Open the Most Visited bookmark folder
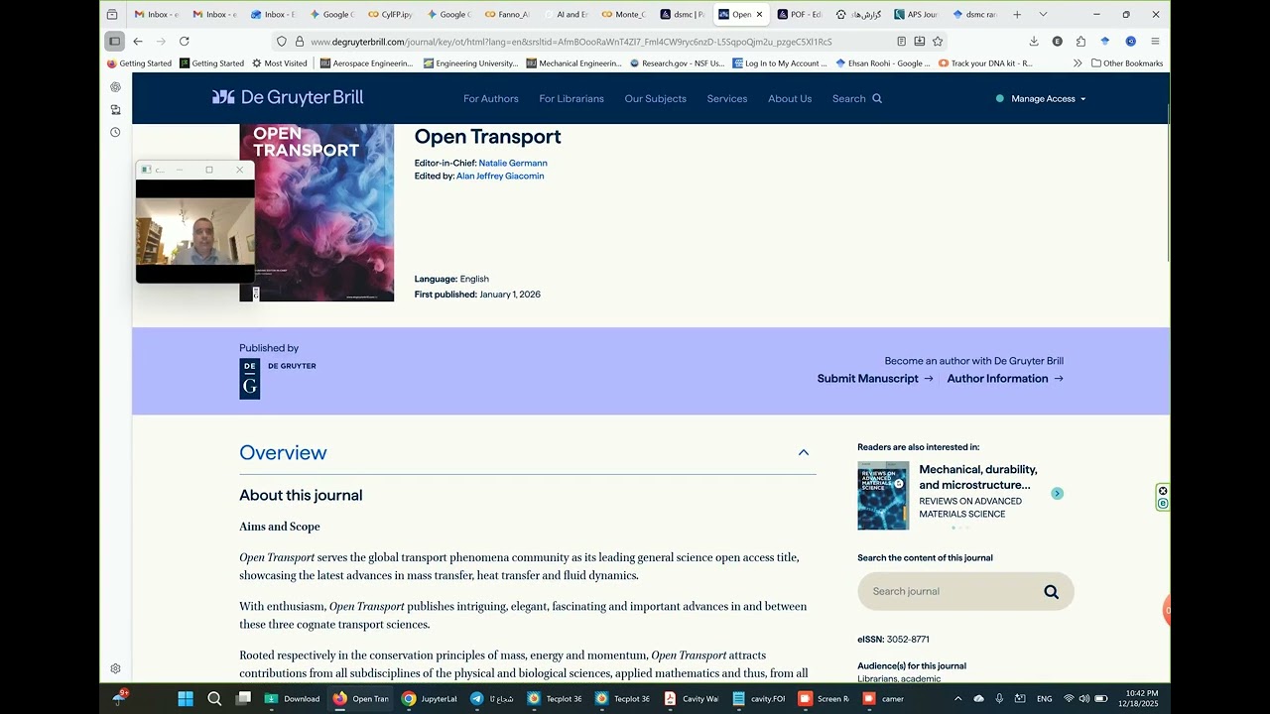The image size is (1270, 714). point(280,63)
